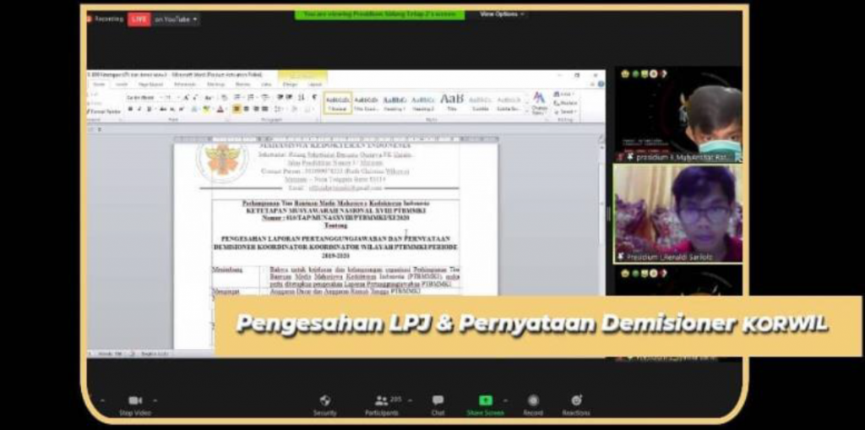Apply the Normal style
The height and width of the screenshot is (430, 865).
point(338,103)
